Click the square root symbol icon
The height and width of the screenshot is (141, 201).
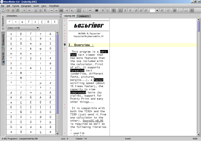(x=168, y=11)
